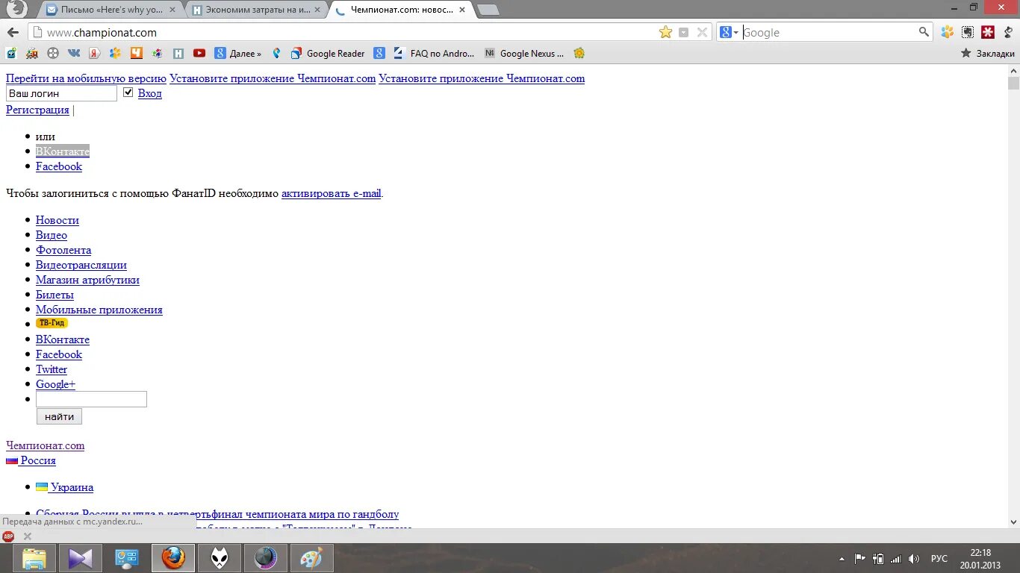Click the yellow ТВ-Гид badge
This screenshot has width=1020, height=573.
(x=52, y=323)
